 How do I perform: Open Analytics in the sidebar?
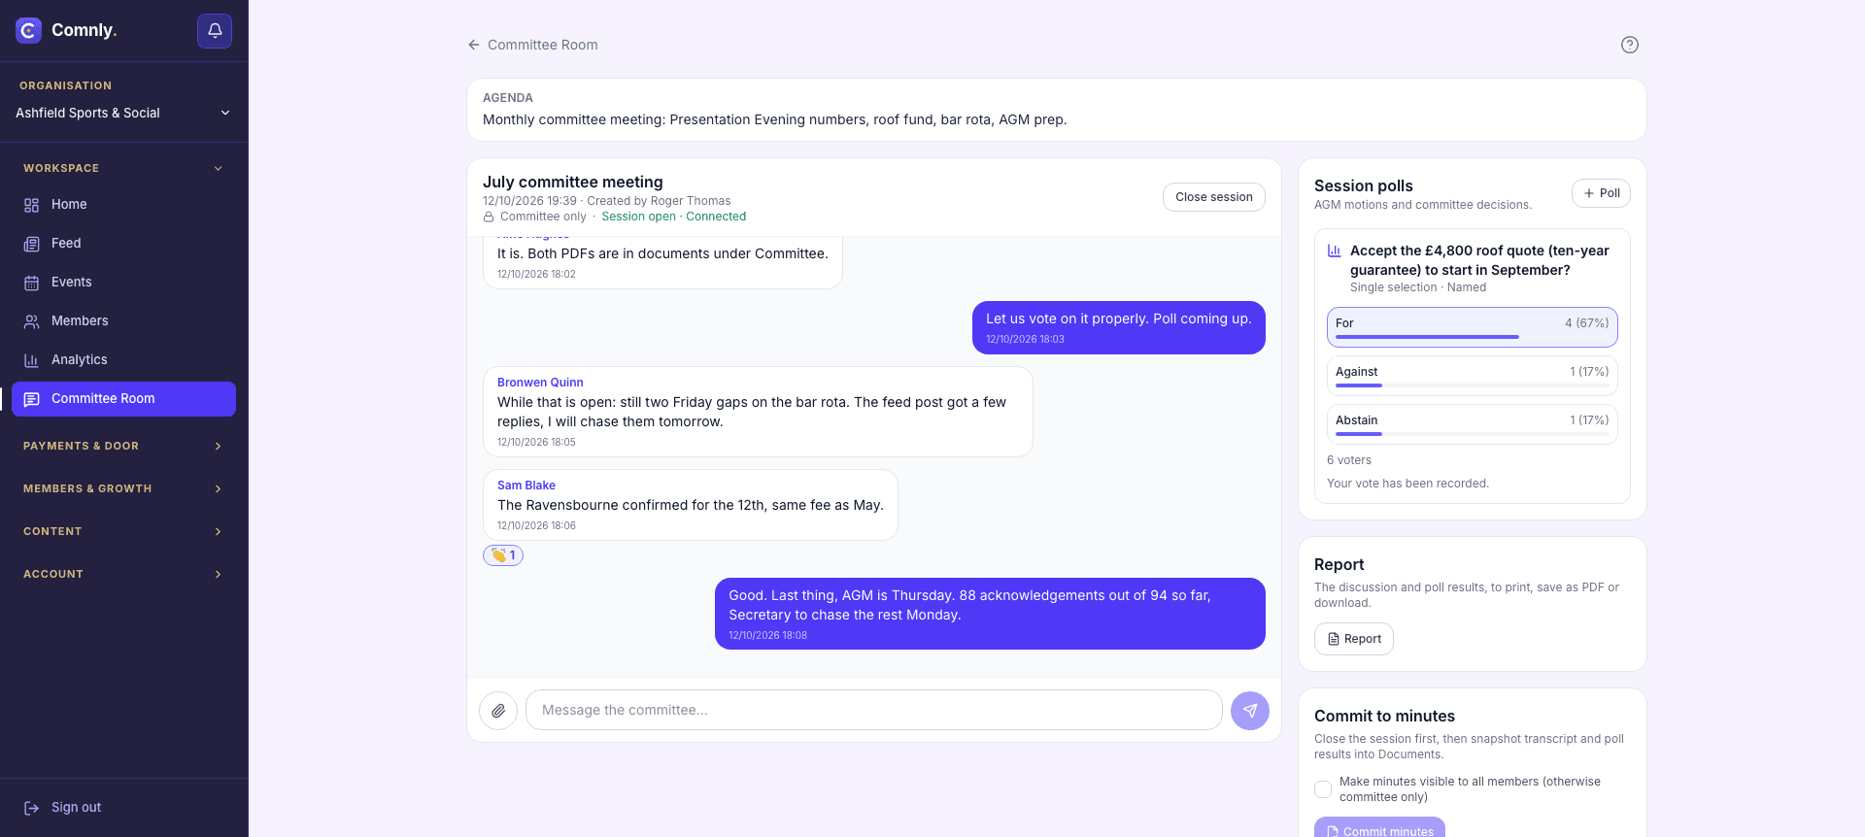coord(124,360)
